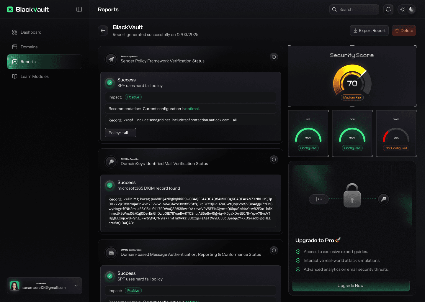425x302 pixels.
Task: Open Dashboard in sidebar
Action: [45, 32]
